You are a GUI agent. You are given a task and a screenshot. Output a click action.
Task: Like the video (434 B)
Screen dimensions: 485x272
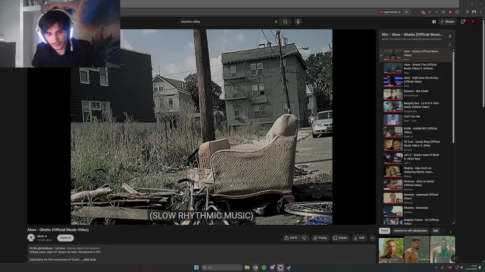pos(291,238)
